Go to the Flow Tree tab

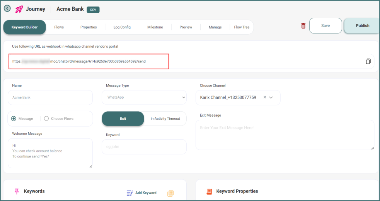coord(242,27)
